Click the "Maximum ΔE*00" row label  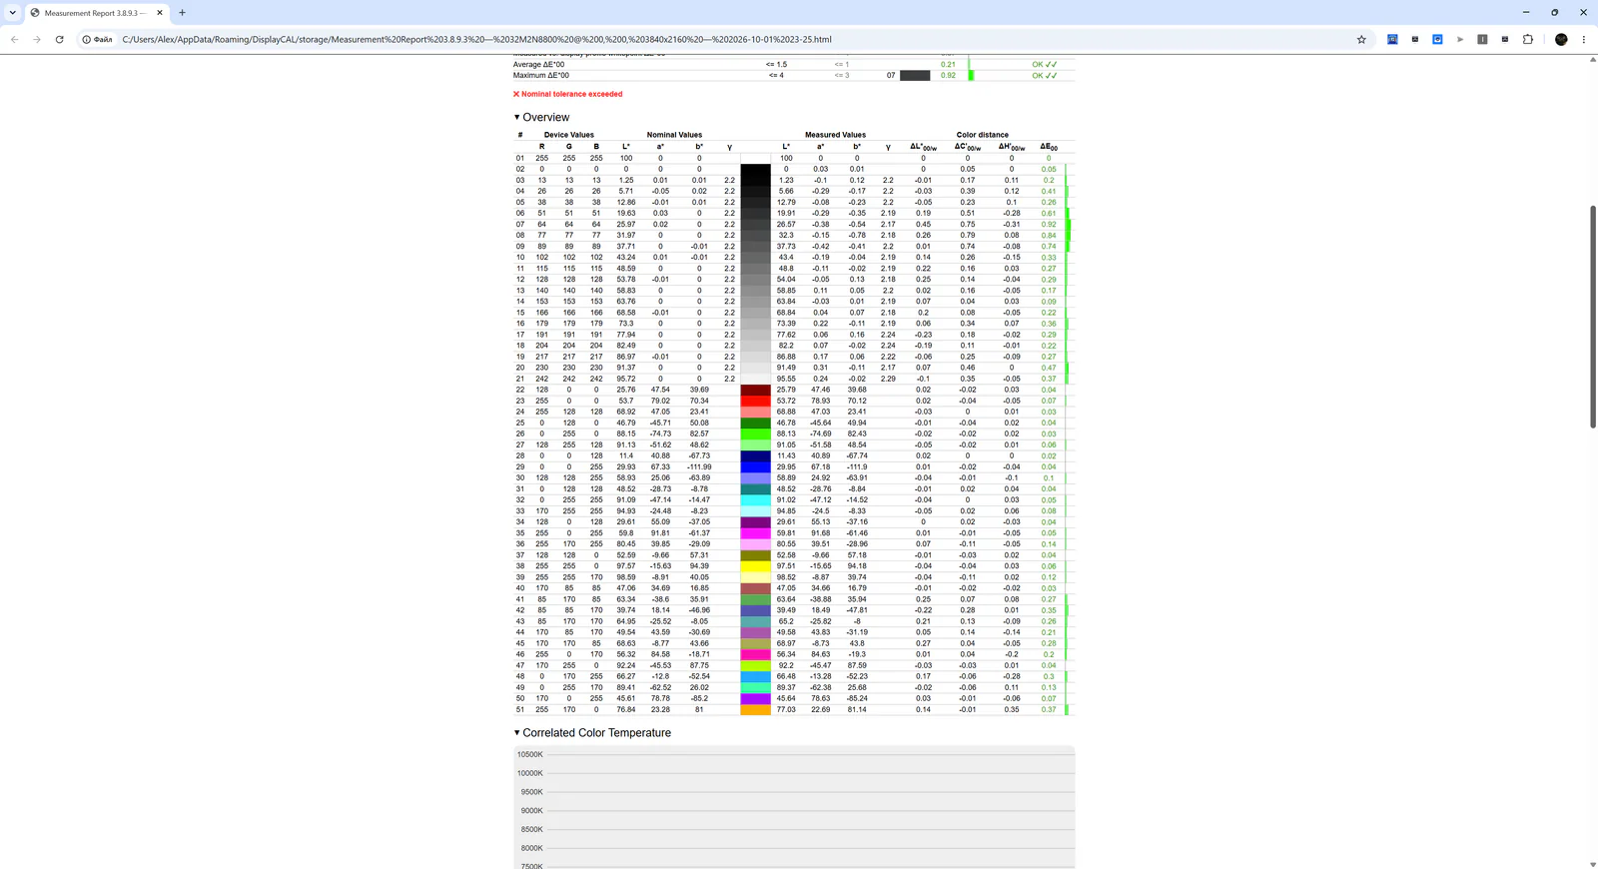(x=541, y=75)
